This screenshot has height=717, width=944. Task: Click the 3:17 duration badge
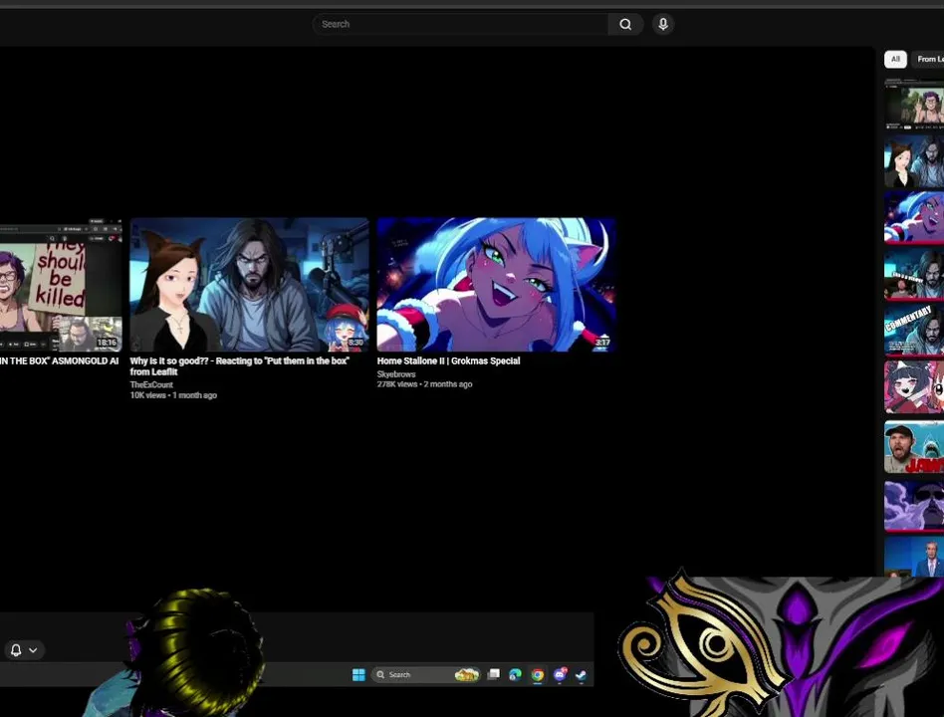[602, 342]
